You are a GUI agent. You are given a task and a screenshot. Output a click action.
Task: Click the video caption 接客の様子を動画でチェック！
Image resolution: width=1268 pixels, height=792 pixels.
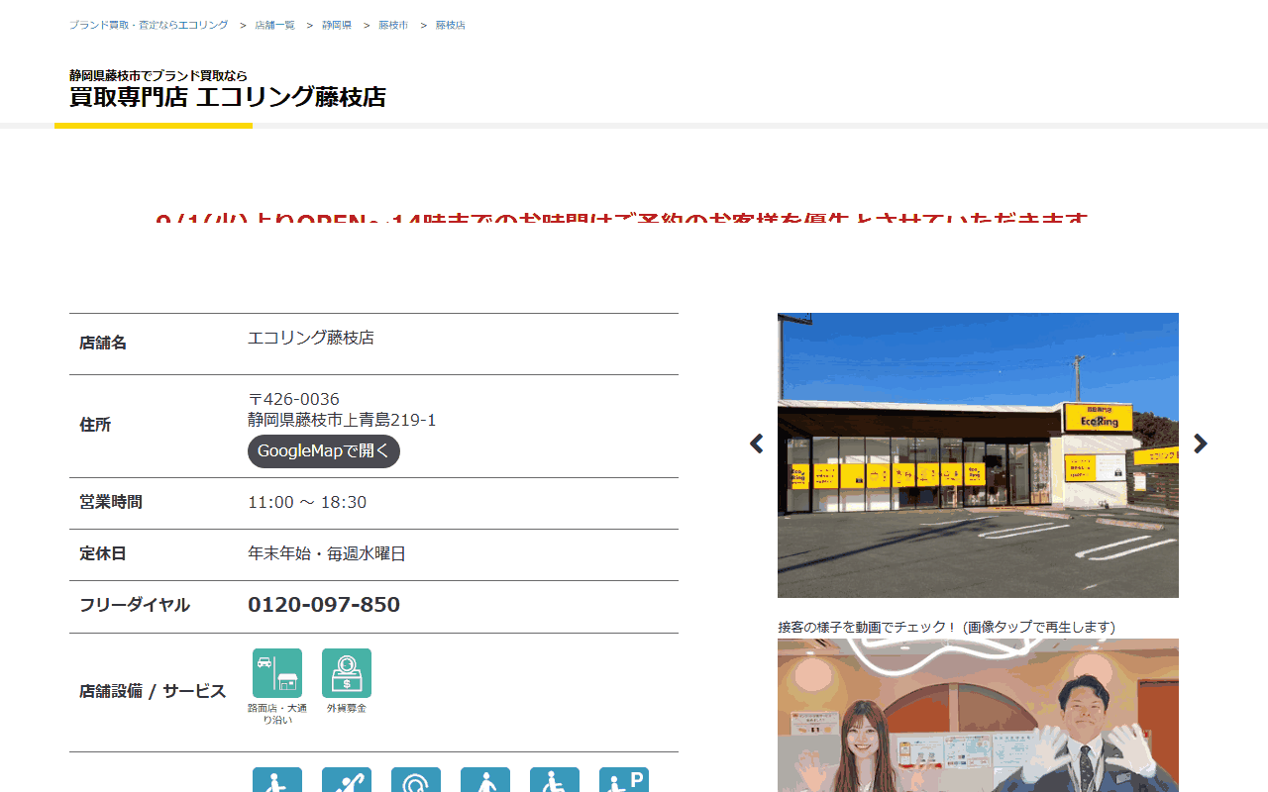868,627
